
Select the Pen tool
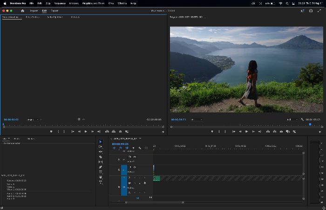[x=101, y=167]
